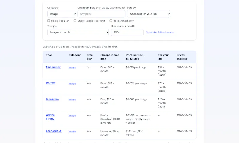Open the Recraft tool link
The width and height of the screenshot is (239, 143).
[50, 83]
